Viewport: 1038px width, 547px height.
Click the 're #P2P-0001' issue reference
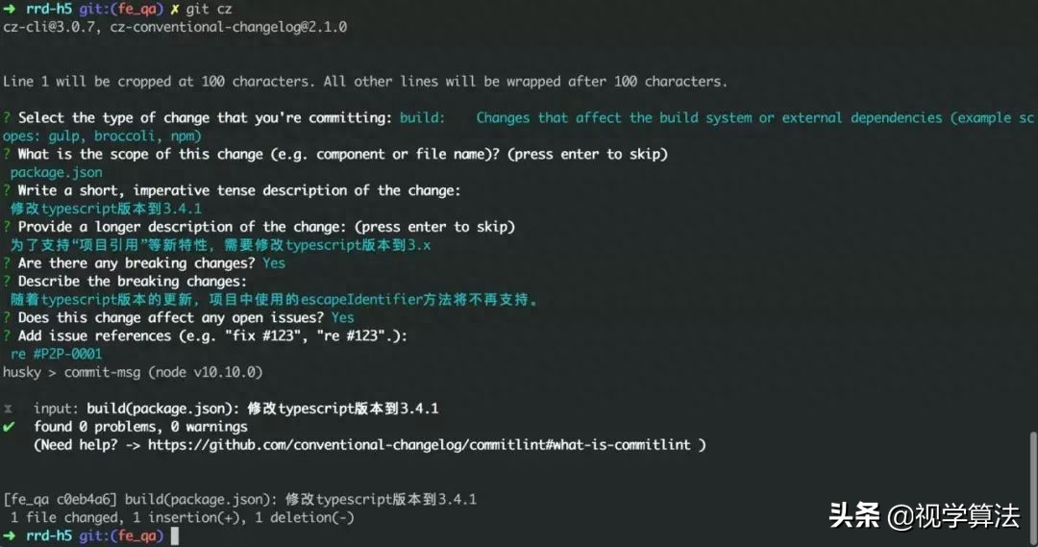pos(57,355)
